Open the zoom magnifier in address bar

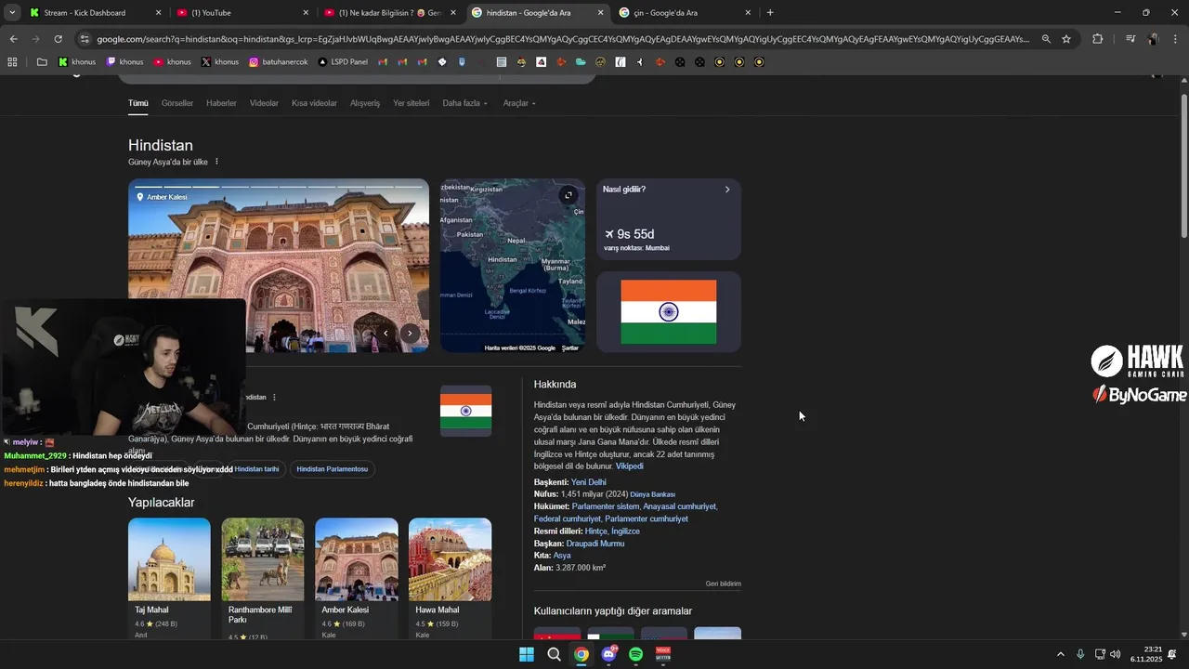coord(1046,39)
